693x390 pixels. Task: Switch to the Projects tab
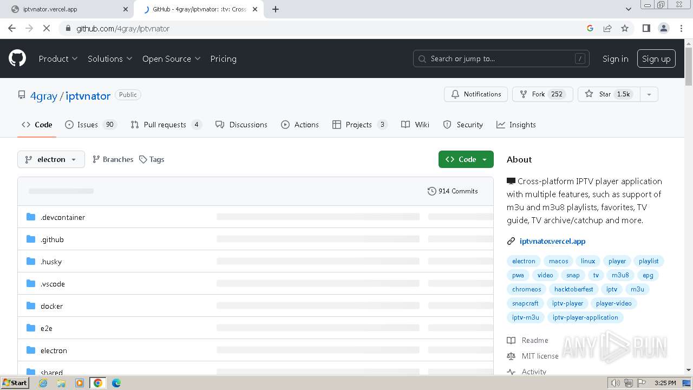(x=360, y=125)
